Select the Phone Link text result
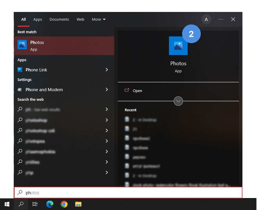 (36, 70)
